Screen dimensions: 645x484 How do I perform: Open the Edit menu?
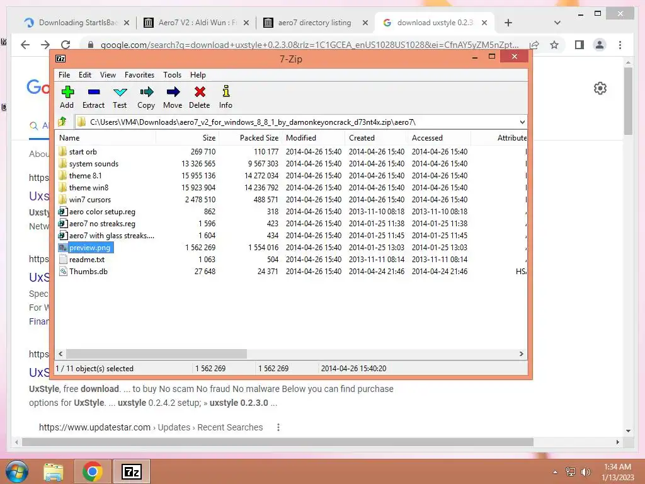pyautogui.click(x=85, y=75)
